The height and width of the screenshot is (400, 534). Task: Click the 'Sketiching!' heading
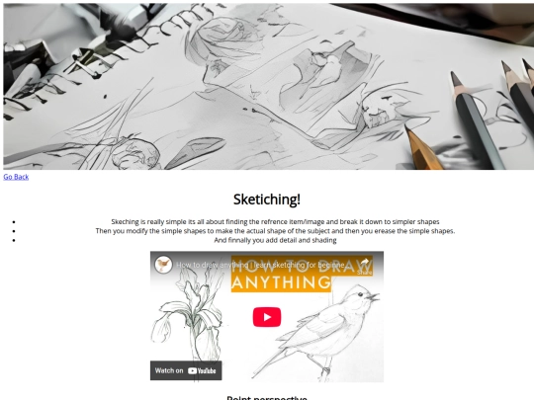(267, 200)
